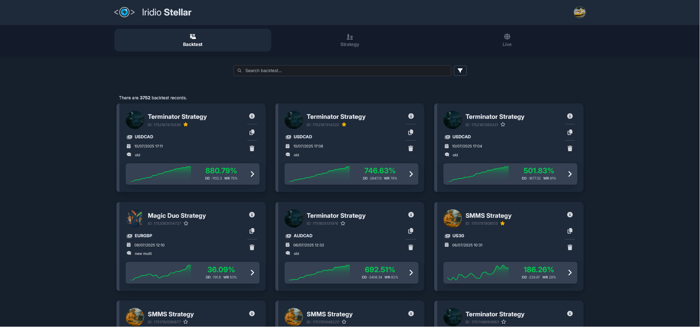Show info for Terminator Strategy 880.79% card
Screen dimensions: 700x327
pyautogui.click(x=252, y=116)
